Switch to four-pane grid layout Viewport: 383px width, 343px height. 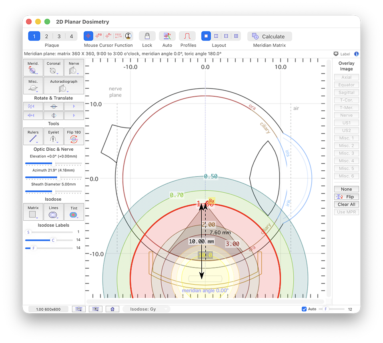click(236, 36)
